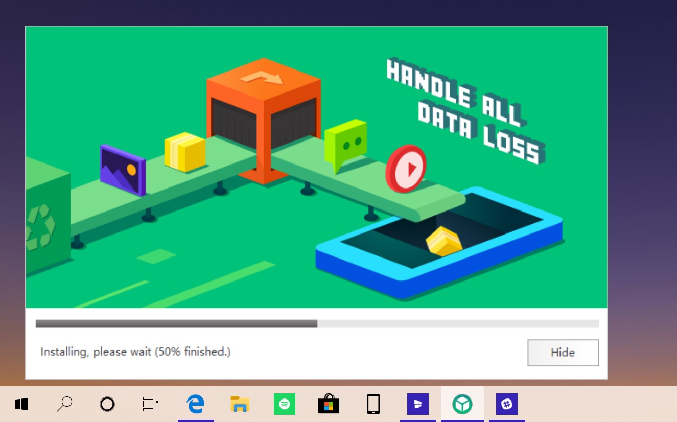Open Windows Search from the taskbar
Viewport: 677px width, 422px height.
(x=64, y=404)
